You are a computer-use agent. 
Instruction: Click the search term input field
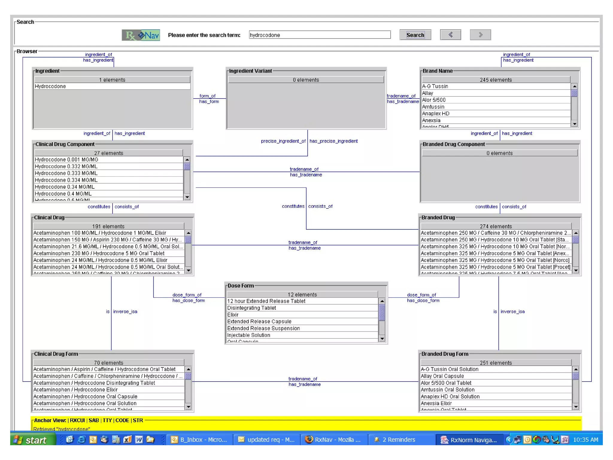(x=319, y=35)
